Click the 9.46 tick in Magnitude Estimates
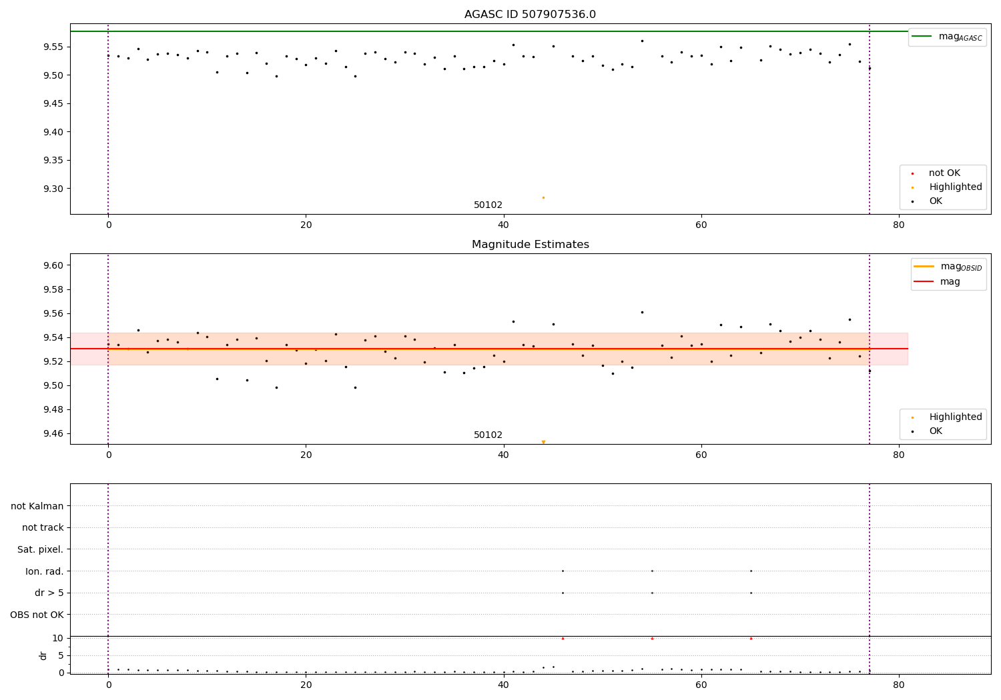The width and height of the screenshot is (1001, 700). point(52,433)
